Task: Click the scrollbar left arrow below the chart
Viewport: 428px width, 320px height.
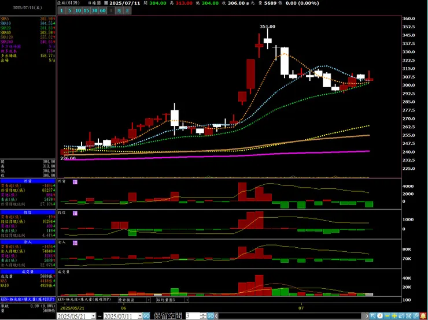Action: pyautogui.click(x=216, y=316)
